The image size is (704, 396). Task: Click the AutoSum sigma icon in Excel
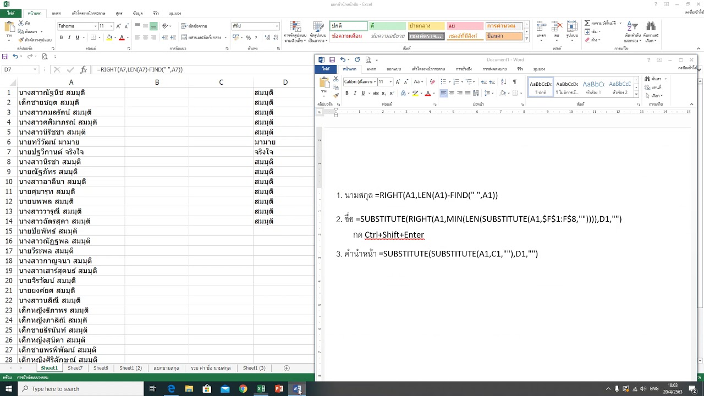click(587, 23)
